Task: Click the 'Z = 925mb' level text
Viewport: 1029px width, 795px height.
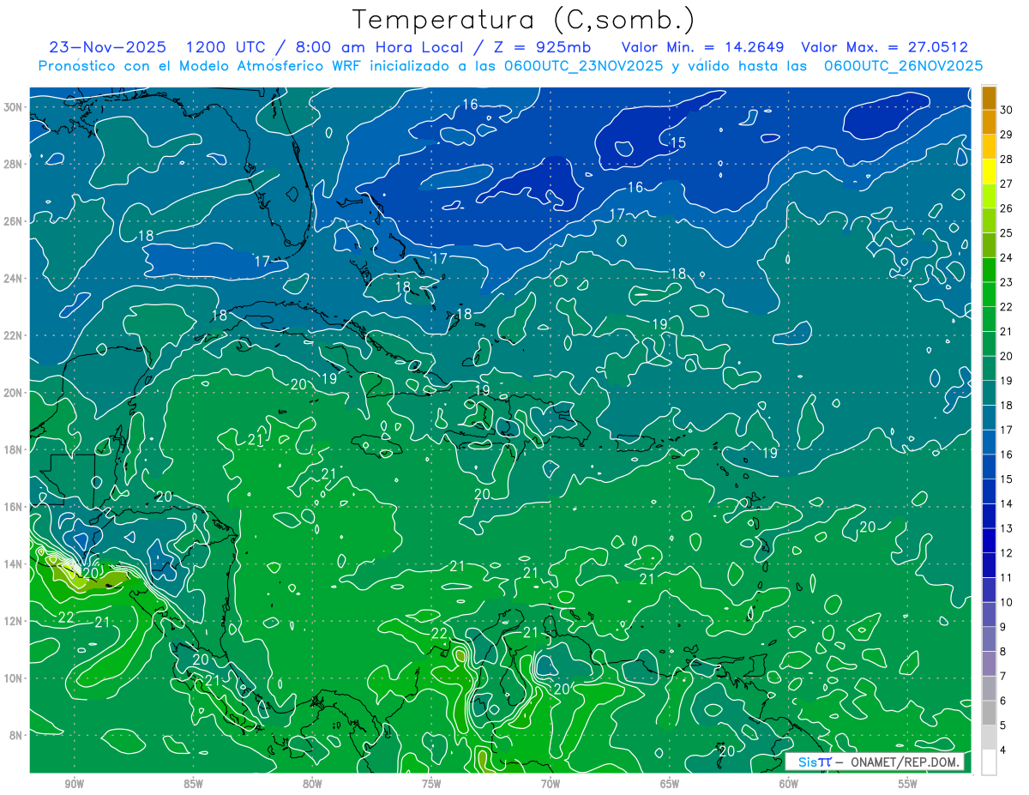Action: point(542,47)
